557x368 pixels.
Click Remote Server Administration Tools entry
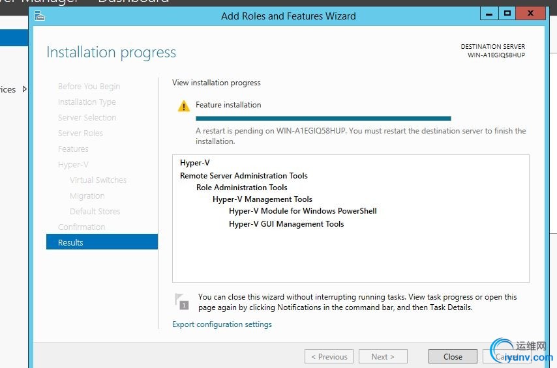tap(244, 176)
